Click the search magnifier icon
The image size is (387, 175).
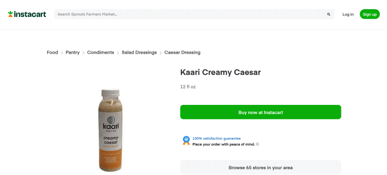click(x=328, y=15)
